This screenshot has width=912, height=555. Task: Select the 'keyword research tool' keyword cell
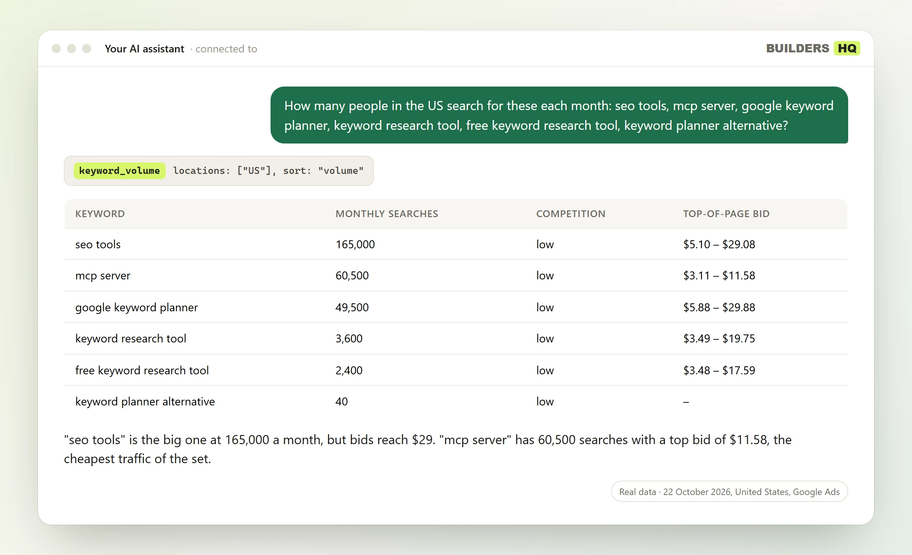coord(131,339)
